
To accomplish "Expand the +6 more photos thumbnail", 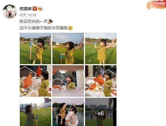I will point(101,112).
